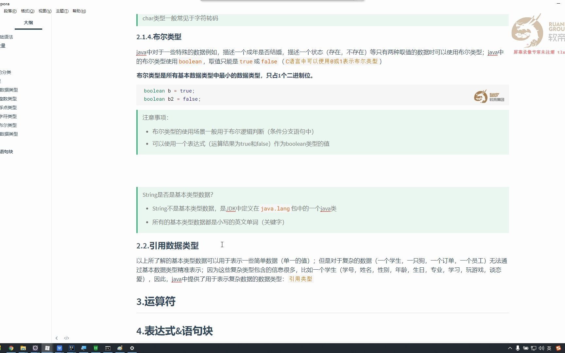Screen dimensions: 565x353
Task: Open the Sogou input icon in the tray
Action: click(x=558, y=348)
